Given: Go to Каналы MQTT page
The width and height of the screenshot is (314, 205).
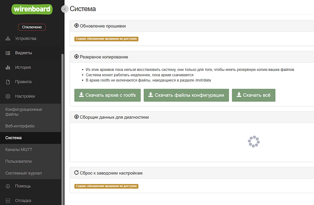Looking at the screenshot, I should click(x=19, y=150).
